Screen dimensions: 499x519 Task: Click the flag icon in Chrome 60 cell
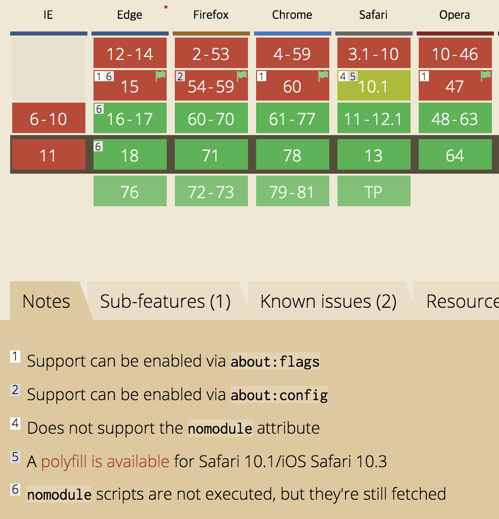pyautogui.click(x=323, y=76)
